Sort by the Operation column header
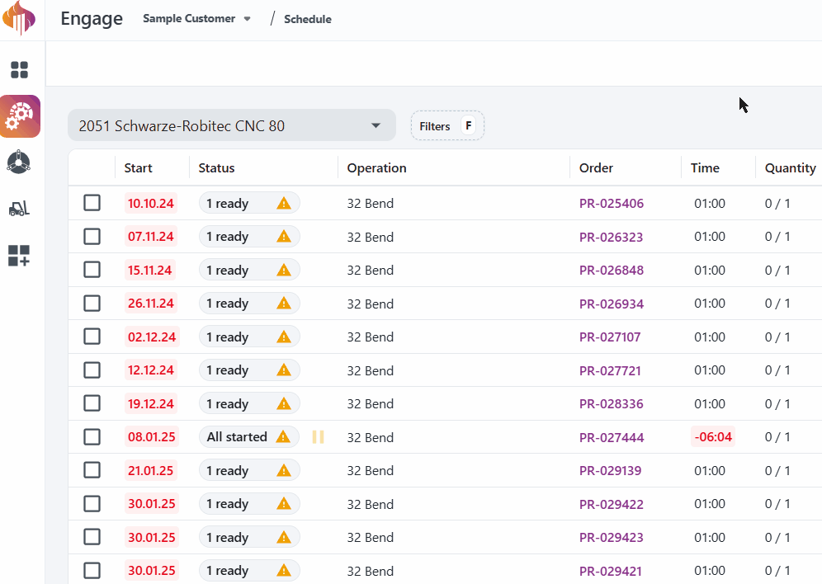This screenshot has width=822, height=584. (x=376, y=168)
